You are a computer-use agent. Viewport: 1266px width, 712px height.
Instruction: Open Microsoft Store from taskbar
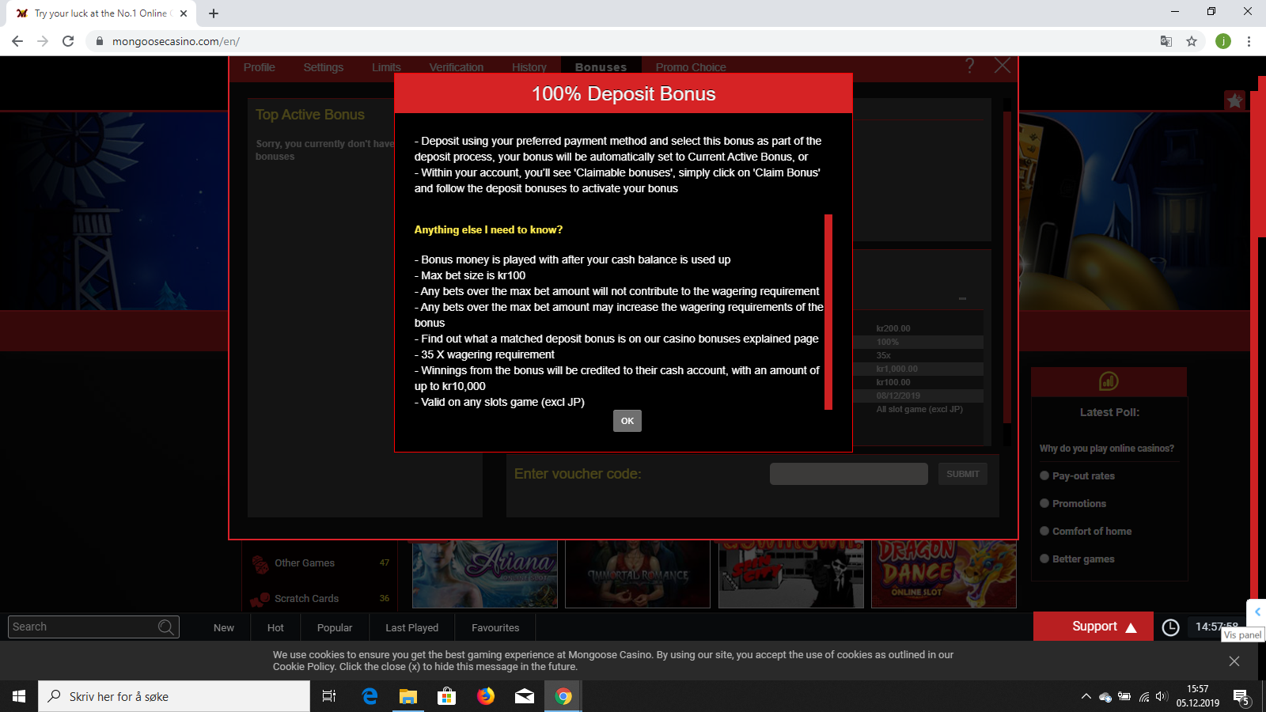[x=447, y=696]
